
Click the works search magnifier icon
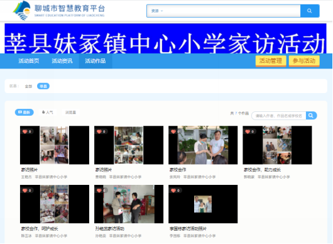click(311, 116)
